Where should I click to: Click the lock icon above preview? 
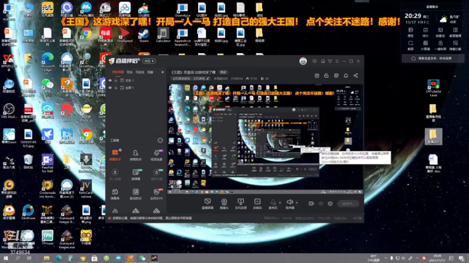click(327, 76)
